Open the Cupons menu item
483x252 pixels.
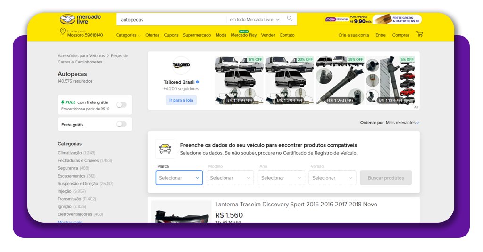click(x=171, y=35)
